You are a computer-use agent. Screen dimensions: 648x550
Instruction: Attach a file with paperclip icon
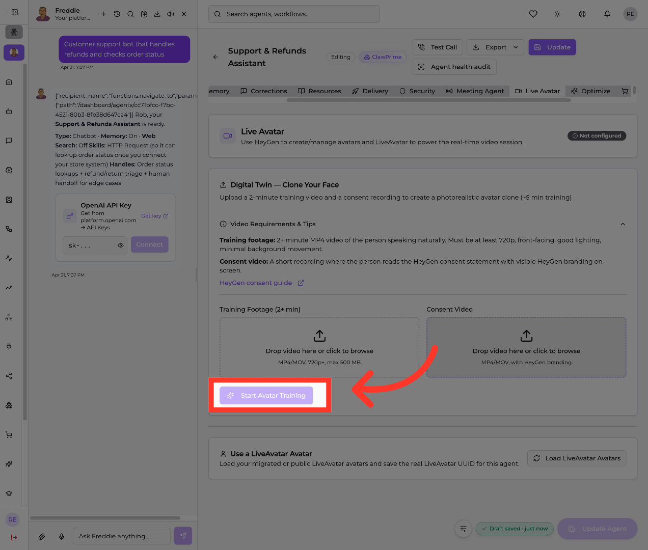tap(42, 536)
